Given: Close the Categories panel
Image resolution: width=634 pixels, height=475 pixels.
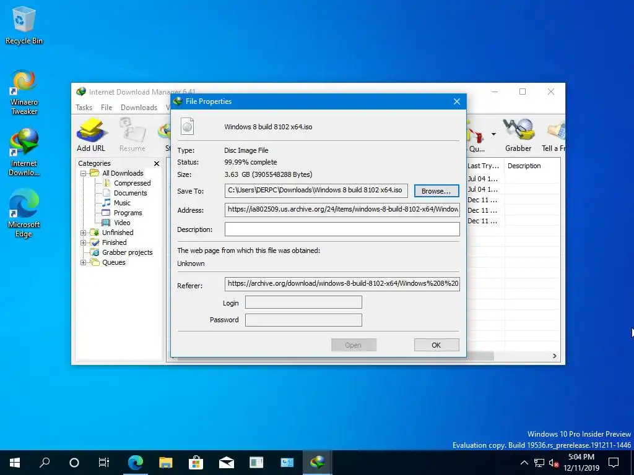Looking at the screenshot, I should pyautogui.click(x=157, y=163).
